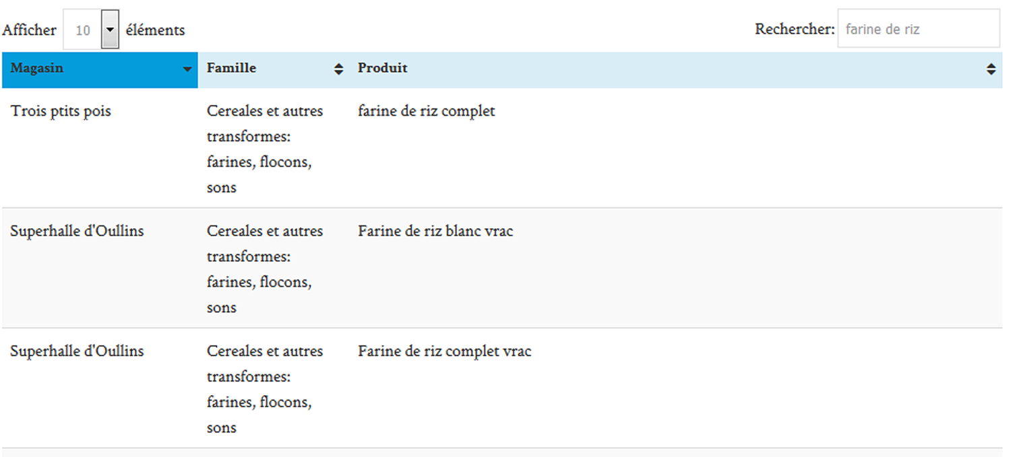The width and height of the screenshot is (1011, 457).
Task: Click the Rechercher label
Action: [x=795, y=29]
